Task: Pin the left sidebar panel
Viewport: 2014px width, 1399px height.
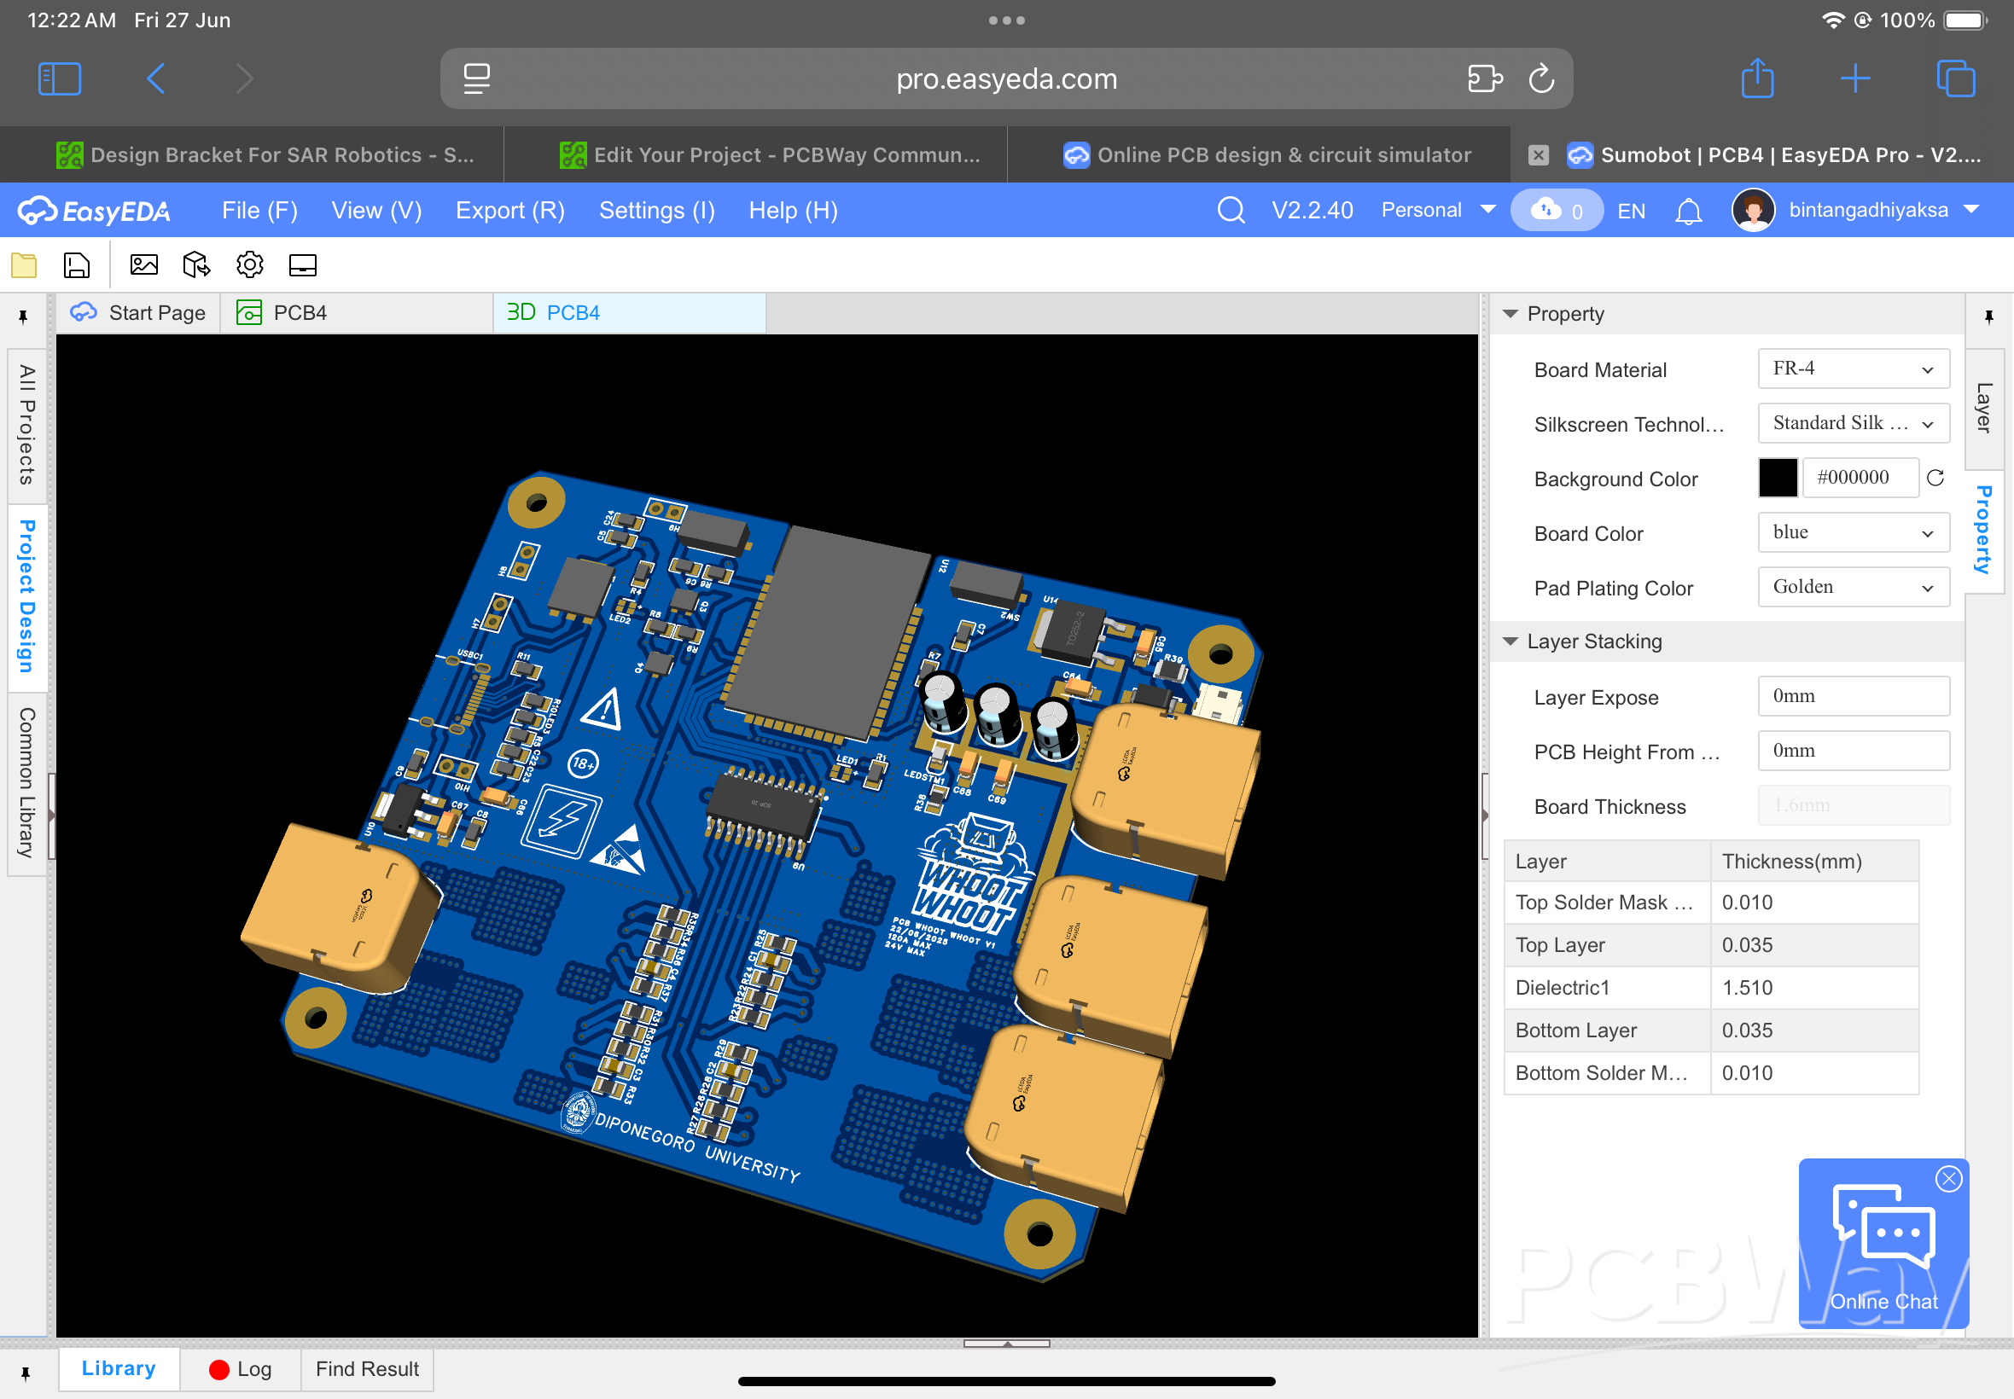Action: [x=24, y=316]
